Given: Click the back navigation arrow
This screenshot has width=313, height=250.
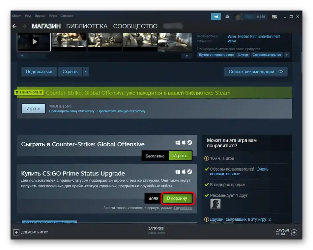Looking at the screenshot, I should click(14, 26).
